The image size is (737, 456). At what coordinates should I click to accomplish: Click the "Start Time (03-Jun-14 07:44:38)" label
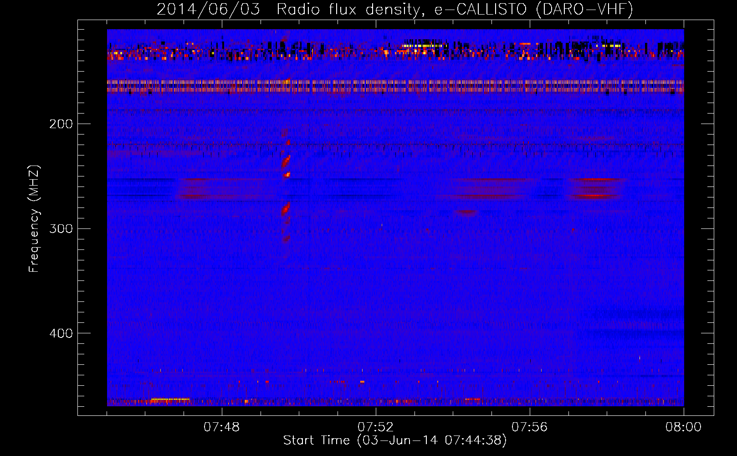(395, 440)
